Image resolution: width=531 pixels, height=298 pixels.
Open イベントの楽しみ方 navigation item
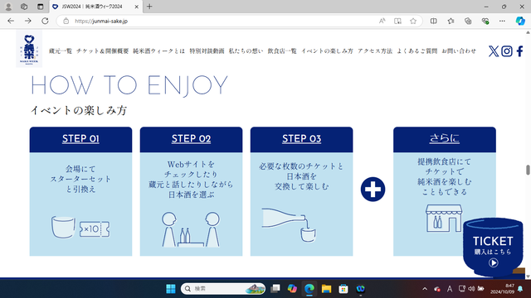(x=327, y=51)
